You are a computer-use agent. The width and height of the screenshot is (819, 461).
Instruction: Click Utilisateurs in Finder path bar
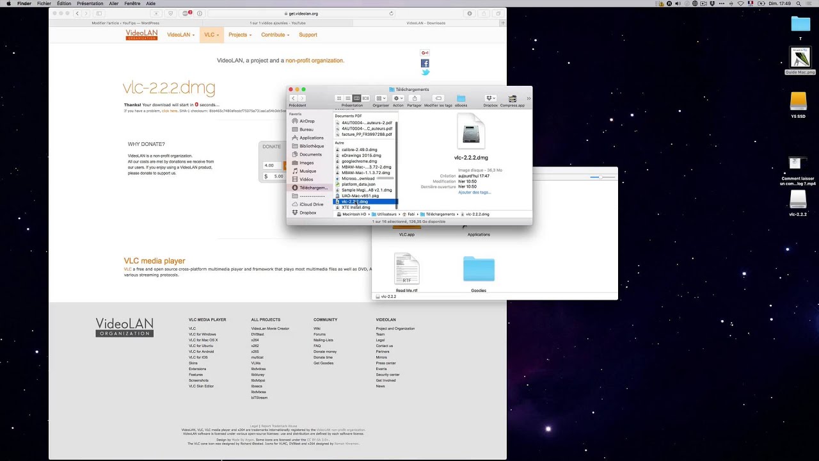tap(384, 214)
